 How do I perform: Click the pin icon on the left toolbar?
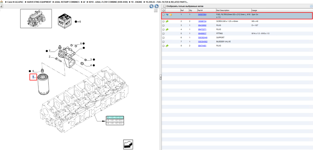click(x=1, y=6)
